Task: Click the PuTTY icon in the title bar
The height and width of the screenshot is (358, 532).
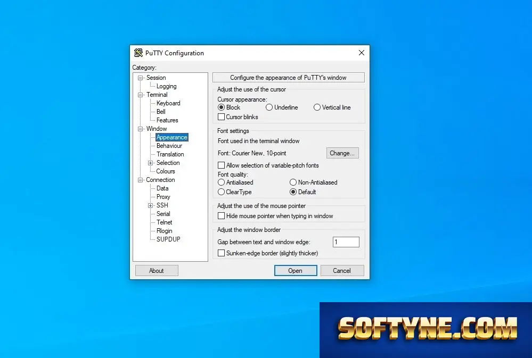Action: 138,53
